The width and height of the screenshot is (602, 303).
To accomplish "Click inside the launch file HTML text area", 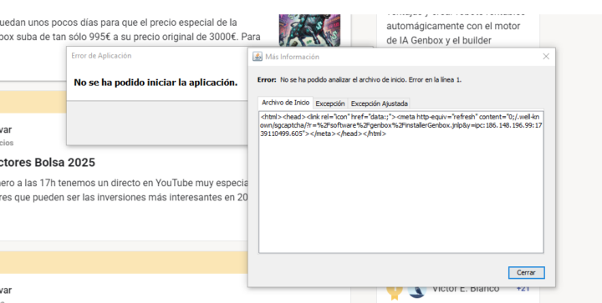I will click(400, 182).
